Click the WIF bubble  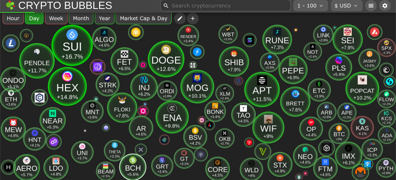[268, 127]
